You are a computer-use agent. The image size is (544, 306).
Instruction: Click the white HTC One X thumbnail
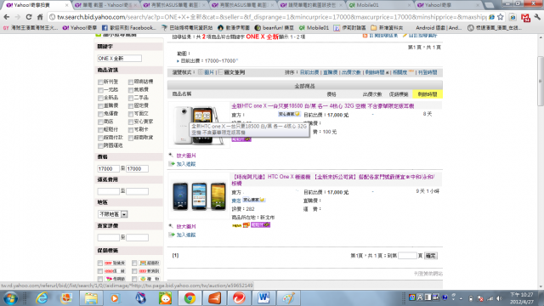(x=199, y=125)
